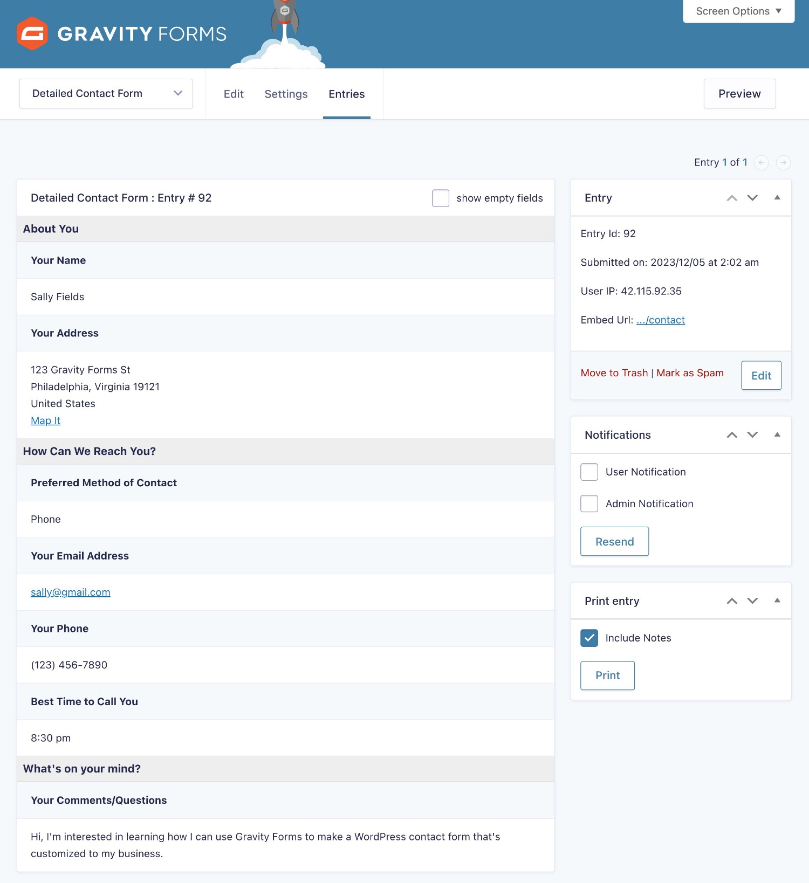Click Entry Id: 92 text
The height and width of the screenshot is (883, 809).
[x=608, y=233]
